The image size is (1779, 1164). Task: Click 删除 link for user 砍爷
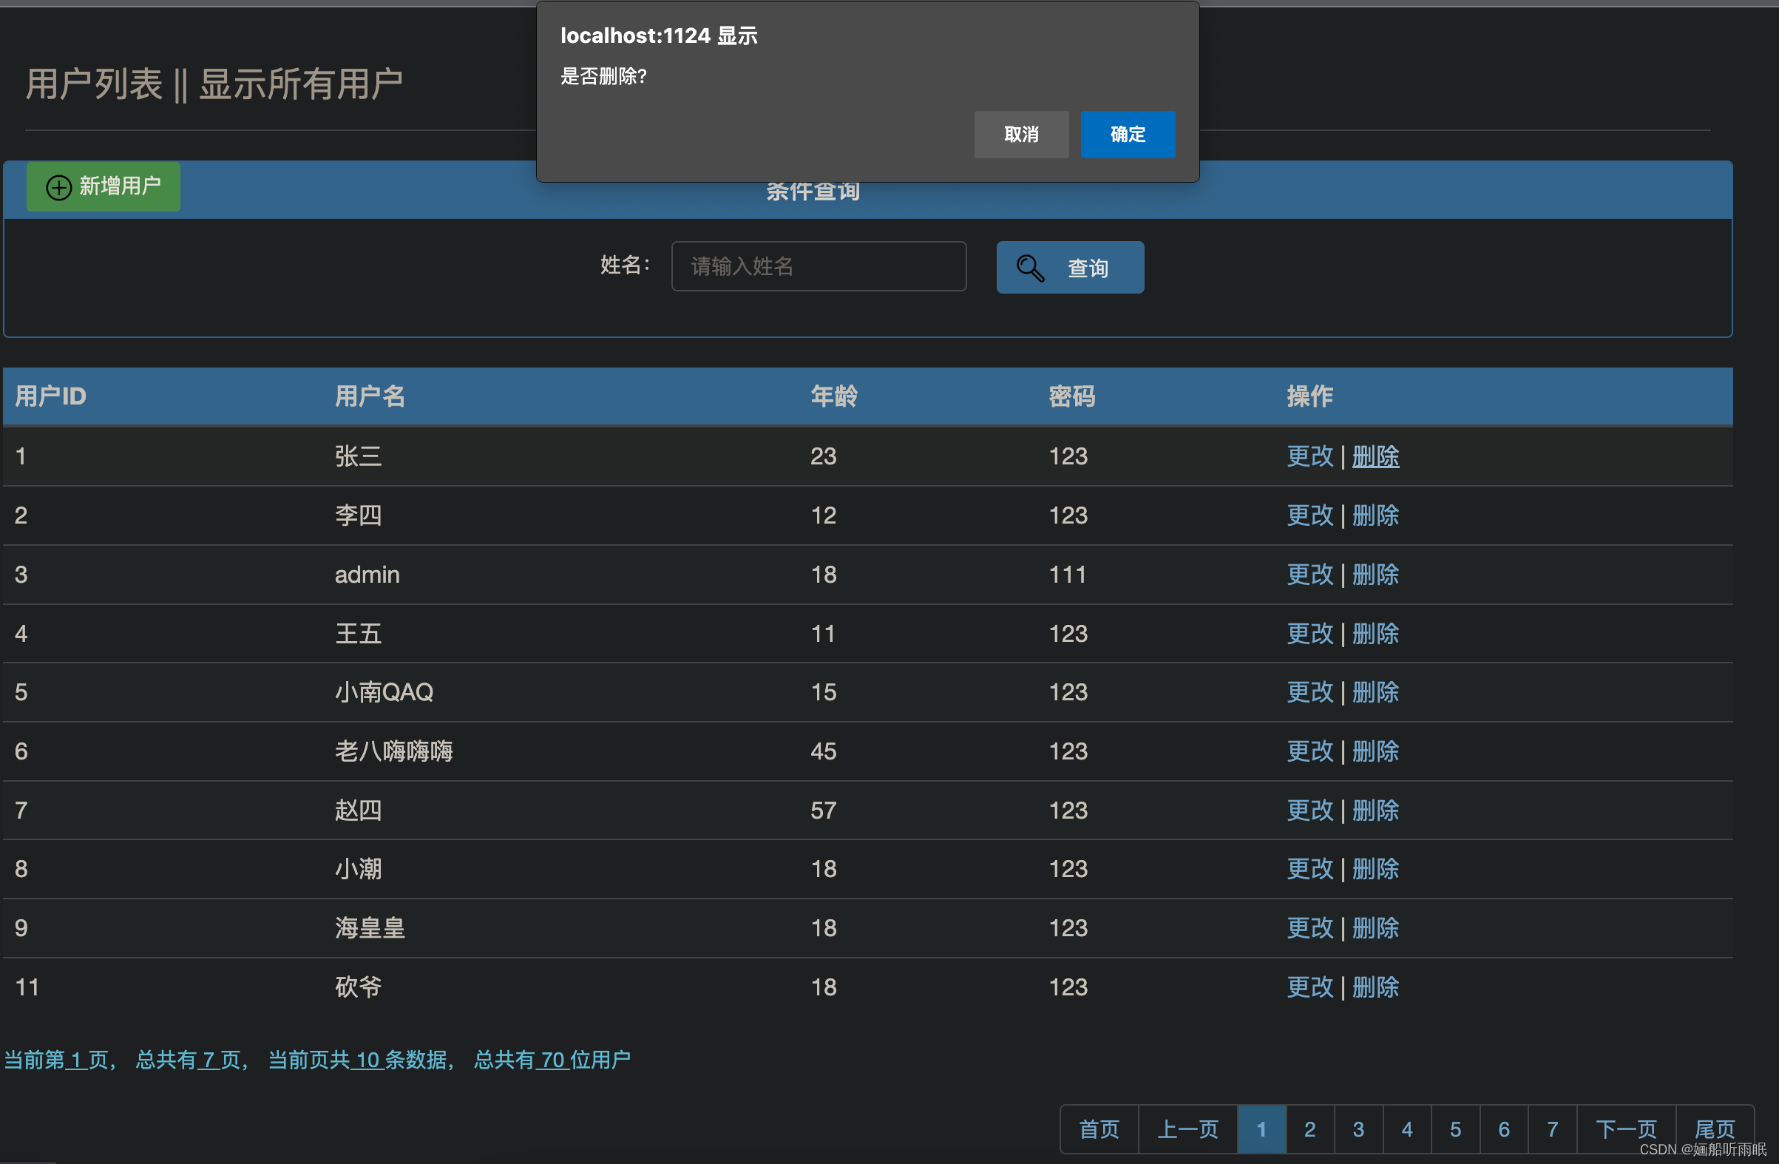[x=1375, y=986]
